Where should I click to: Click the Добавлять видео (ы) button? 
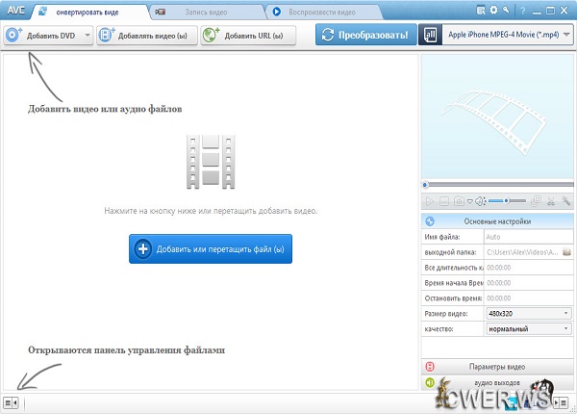pyautogui.click(x=147, y=36)
